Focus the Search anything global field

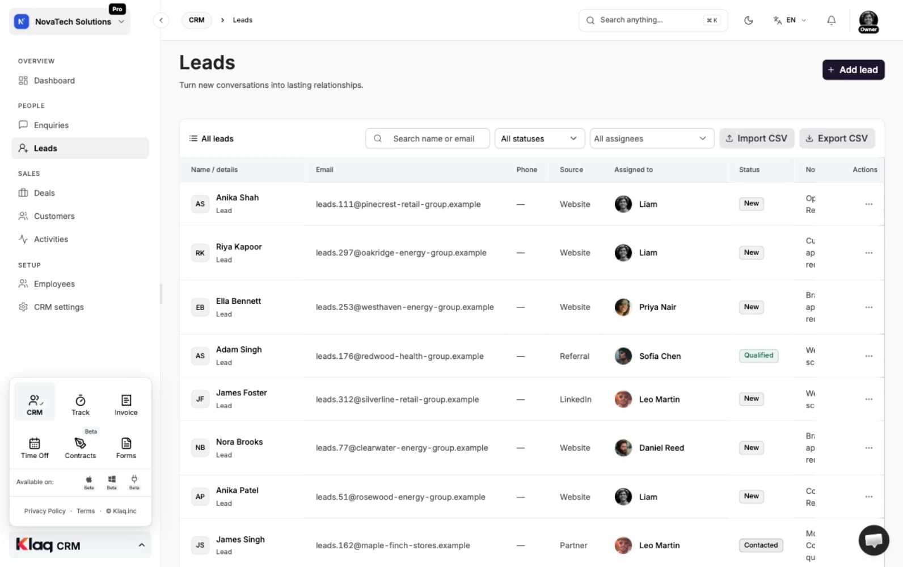[x=653, y=20]
